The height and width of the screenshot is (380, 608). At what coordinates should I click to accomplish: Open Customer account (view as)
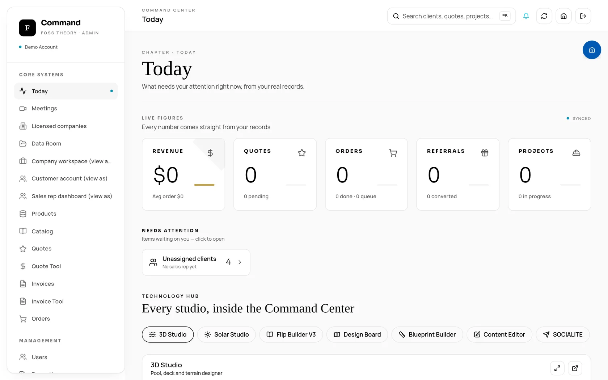[x=66, y=178]
